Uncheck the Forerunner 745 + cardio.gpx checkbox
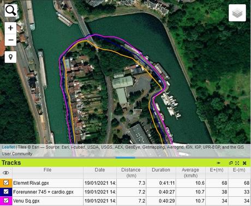251x206 pixels. (6, 191)
